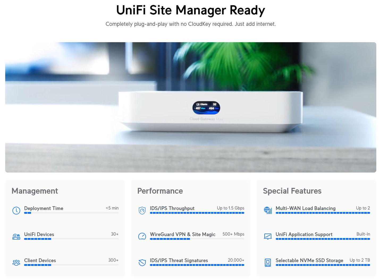Click the Selectable NVMe SSD Storage label
The width and height of the screenshot is (384, 280).
[x=309, y=260]
